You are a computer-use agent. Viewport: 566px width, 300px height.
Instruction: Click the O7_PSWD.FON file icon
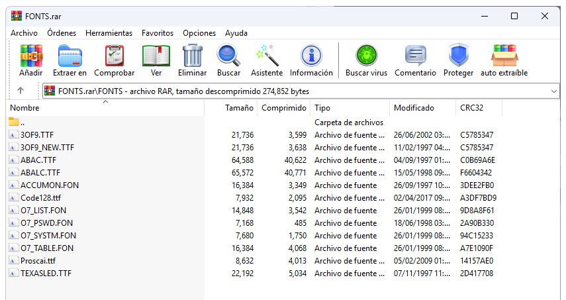(x=14, y=223)
